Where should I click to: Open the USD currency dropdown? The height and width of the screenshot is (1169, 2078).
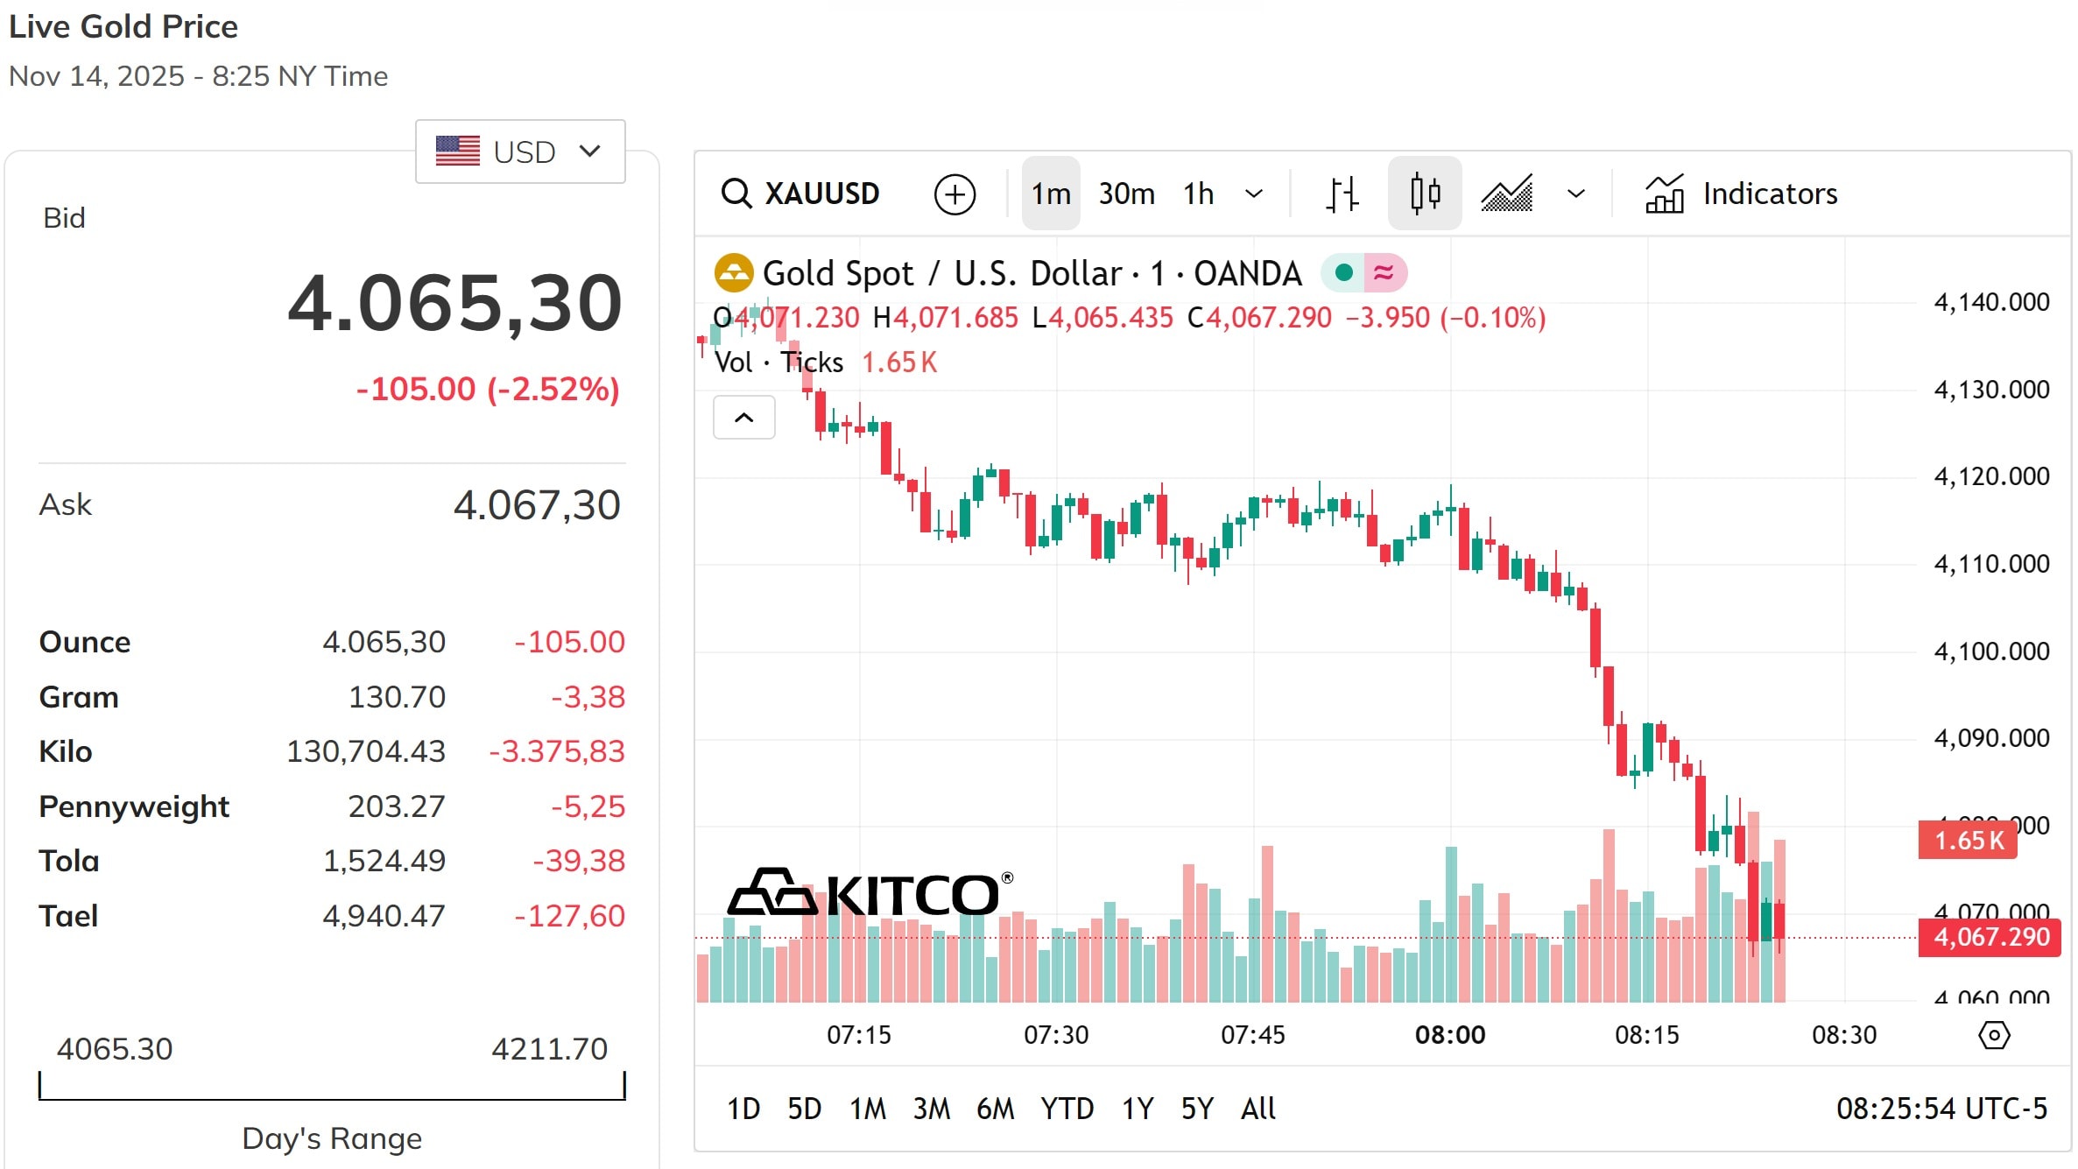point(519,151)
